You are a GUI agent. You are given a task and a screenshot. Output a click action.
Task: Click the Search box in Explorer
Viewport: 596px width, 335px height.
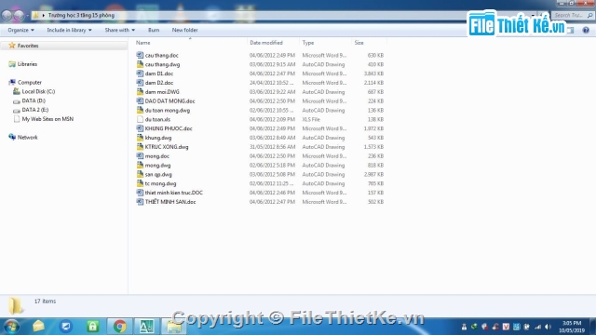tap(573, 15)
